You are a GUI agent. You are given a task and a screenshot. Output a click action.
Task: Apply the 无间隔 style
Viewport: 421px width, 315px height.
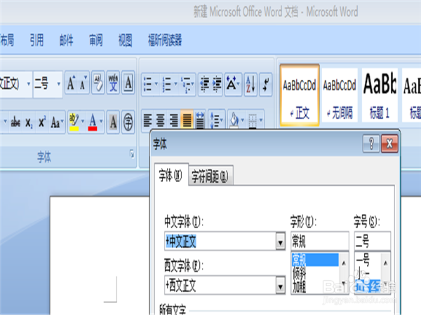pos(340,95)
